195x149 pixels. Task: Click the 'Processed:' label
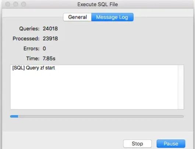(26, 39)
